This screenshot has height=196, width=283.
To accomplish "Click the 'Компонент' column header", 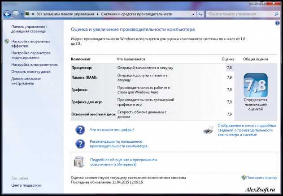I will (81, 59).
